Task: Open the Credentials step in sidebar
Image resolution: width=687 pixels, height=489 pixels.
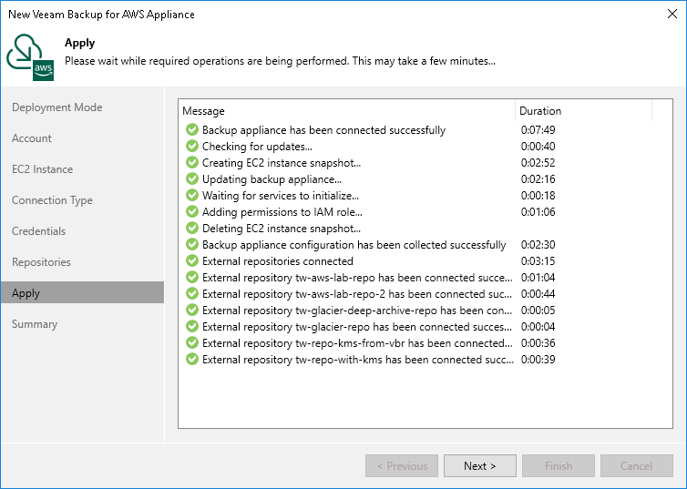Action: (x=38, y=231)
